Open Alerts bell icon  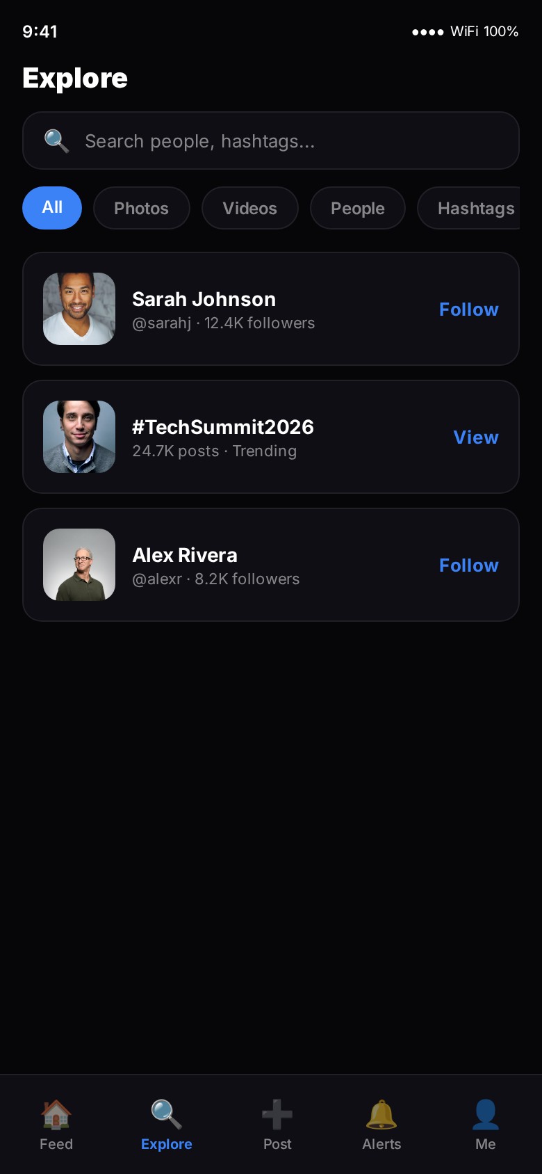point(381,1114)
